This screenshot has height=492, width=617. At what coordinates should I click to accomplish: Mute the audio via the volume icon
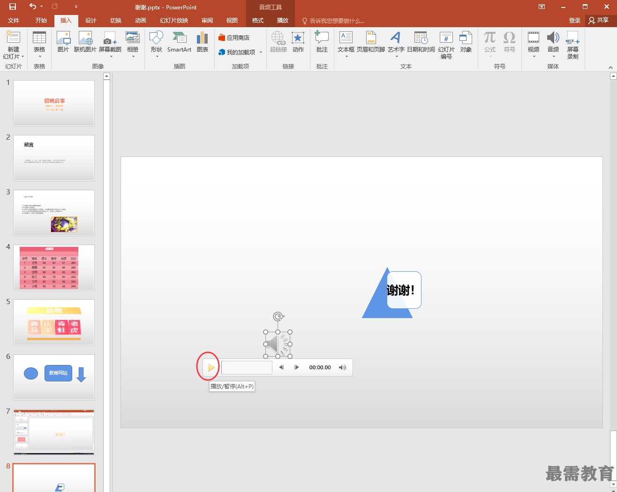pyautogui.click(x=342, y=367)
